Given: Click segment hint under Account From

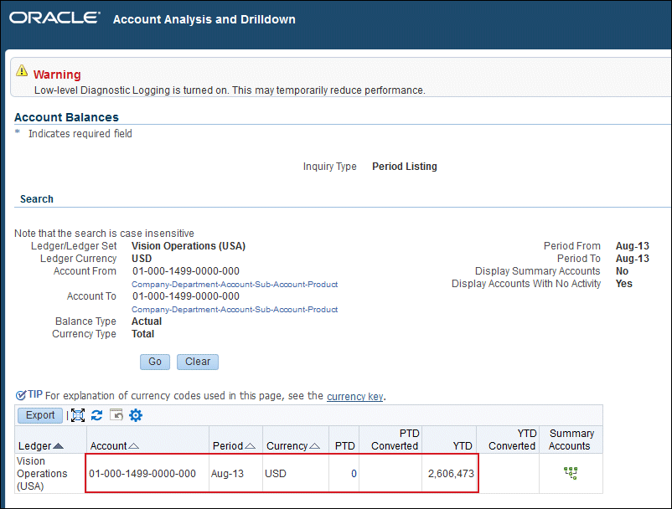Looking at the screenshot, I should pyautogui.click(x=235, y=285).
